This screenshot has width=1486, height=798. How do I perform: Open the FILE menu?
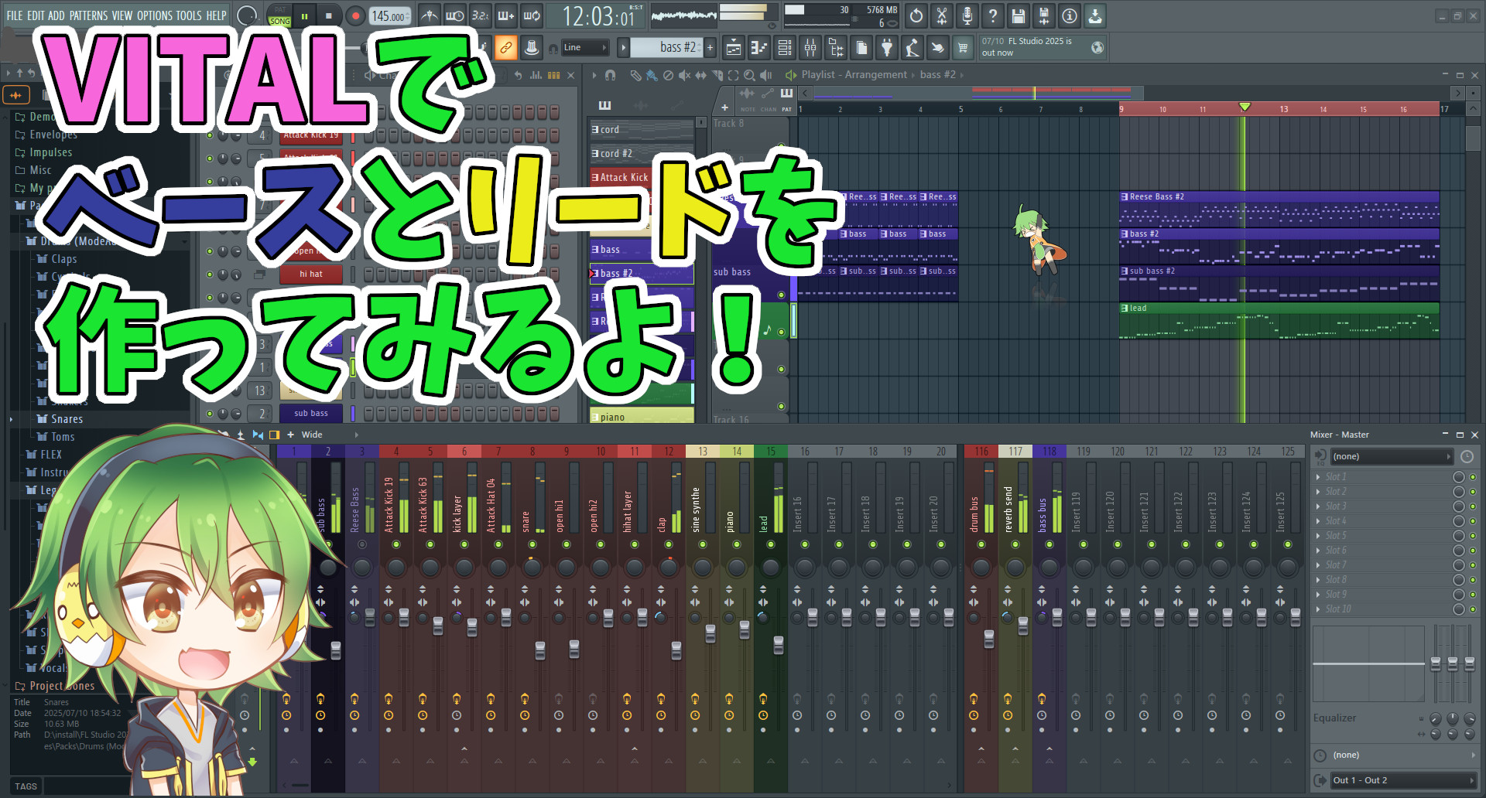tap(15, 15)
